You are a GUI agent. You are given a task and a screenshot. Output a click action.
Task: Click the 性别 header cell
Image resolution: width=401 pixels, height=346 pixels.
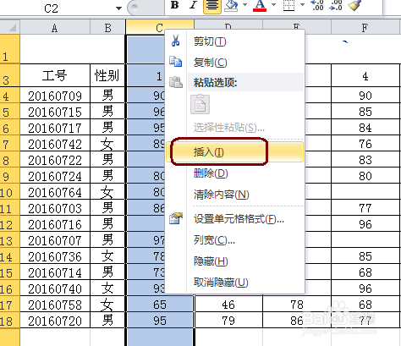click(x=107, y=75)
